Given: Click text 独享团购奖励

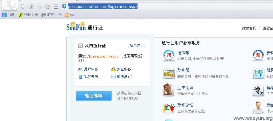Looking at the screenshot, I should point(127,98).
